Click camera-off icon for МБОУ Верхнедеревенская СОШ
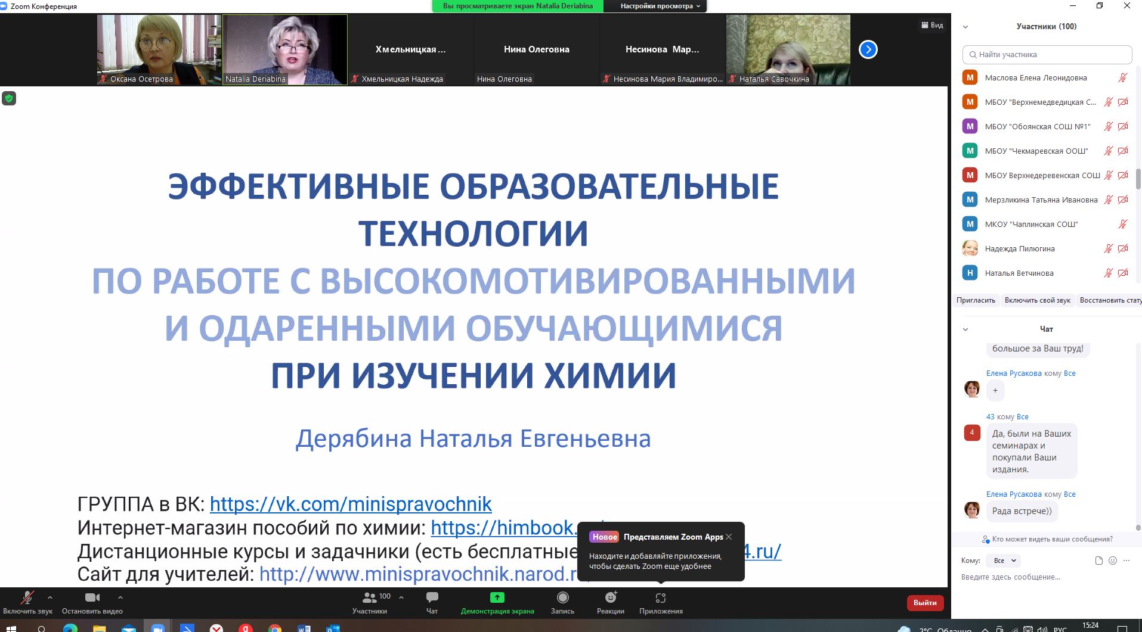Screen dimensions: 1142x632 click(1123, 175)
